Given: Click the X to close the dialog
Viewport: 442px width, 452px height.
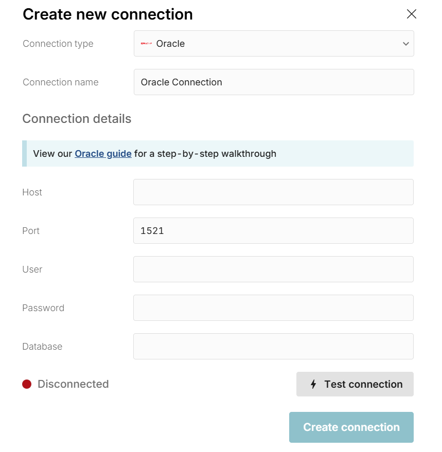Looking at the screenshot, I should [x=411, y=14].
